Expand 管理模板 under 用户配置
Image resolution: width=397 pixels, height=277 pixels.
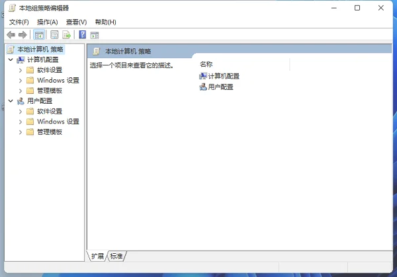click(21, 132)
